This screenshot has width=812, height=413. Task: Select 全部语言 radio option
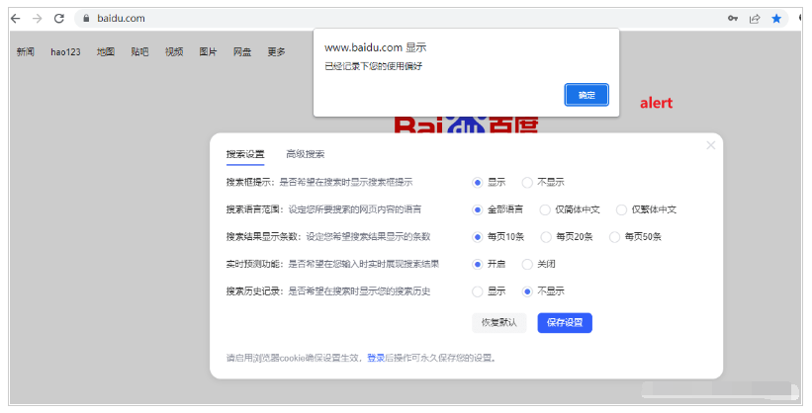pyautogui.click(x=478, y=209)
